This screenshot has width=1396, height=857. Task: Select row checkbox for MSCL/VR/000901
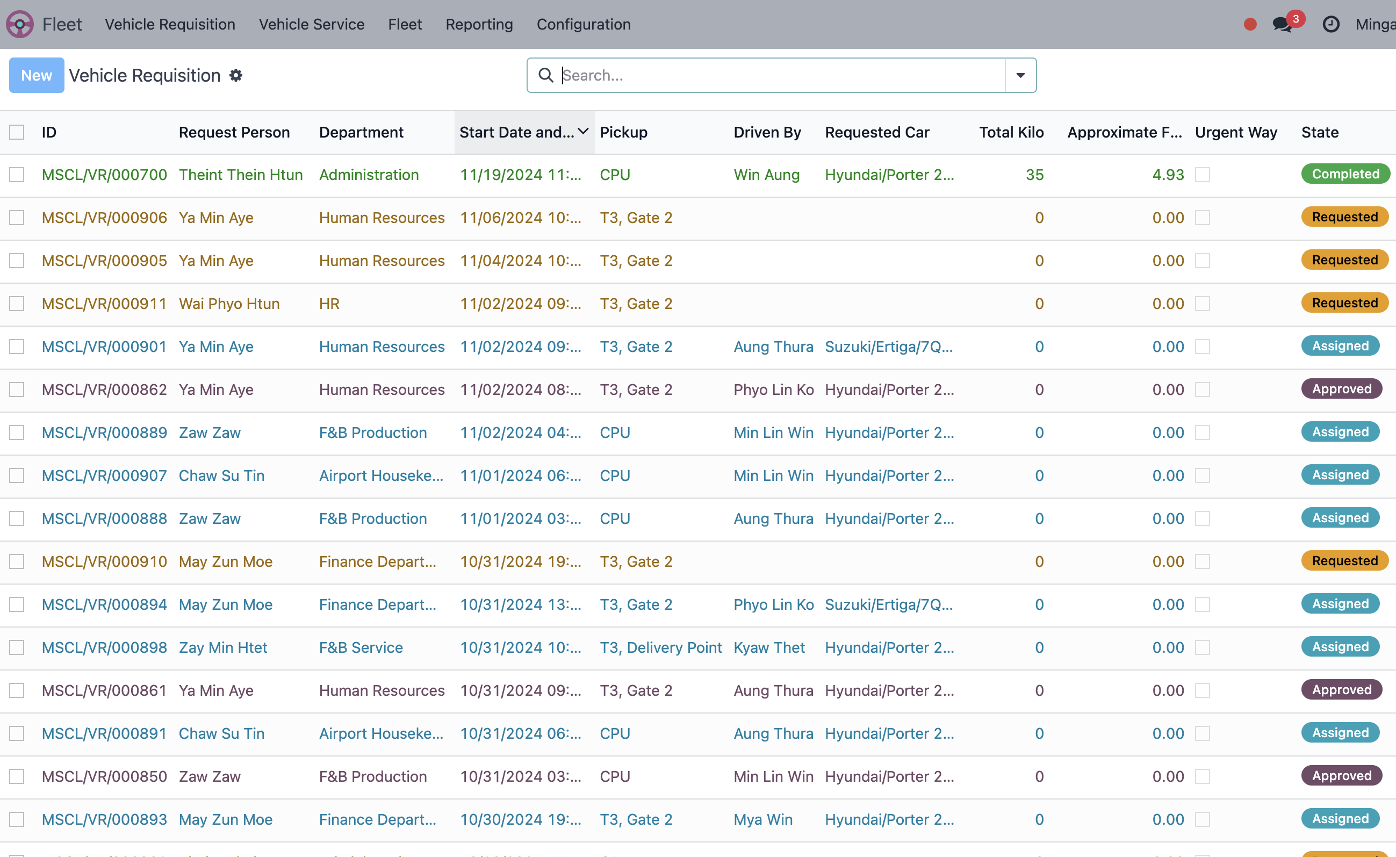click(17, 347)
